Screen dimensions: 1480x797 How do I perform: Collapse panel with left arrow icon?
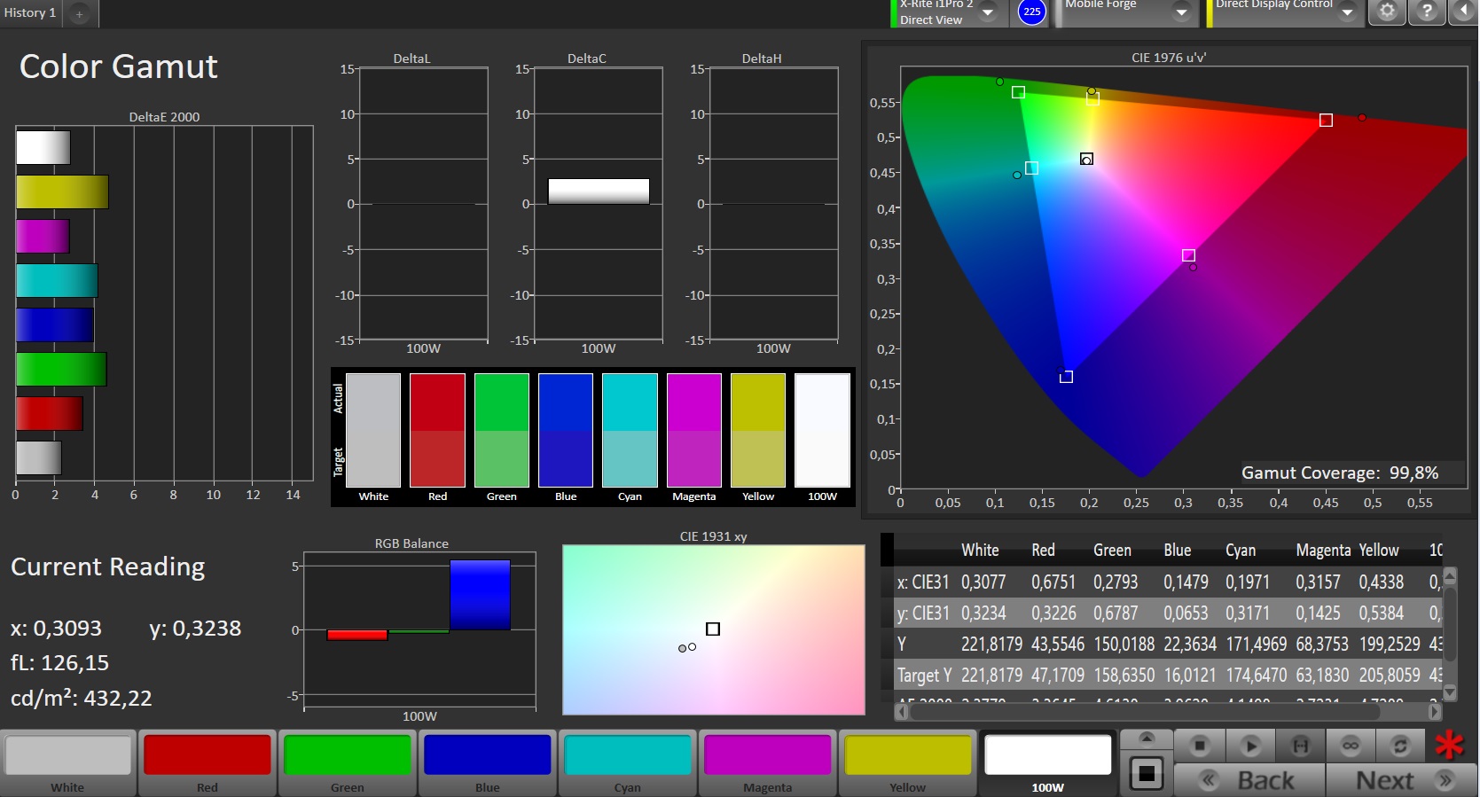coord(1463,12)
